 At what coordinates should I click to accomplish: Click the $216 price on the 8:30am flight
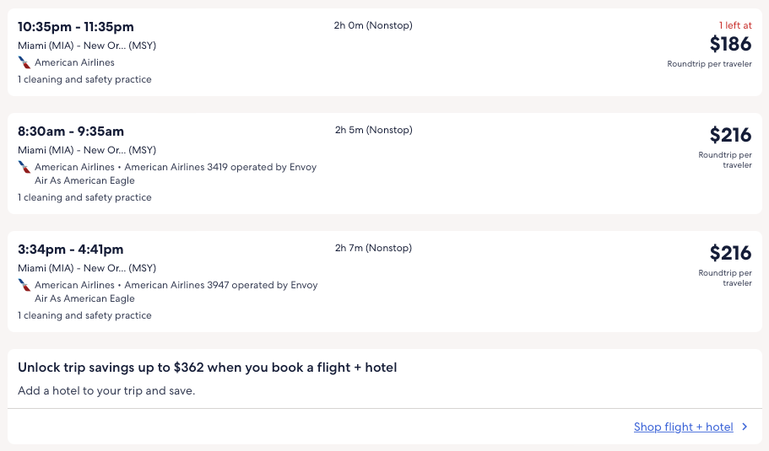point(730,135)
